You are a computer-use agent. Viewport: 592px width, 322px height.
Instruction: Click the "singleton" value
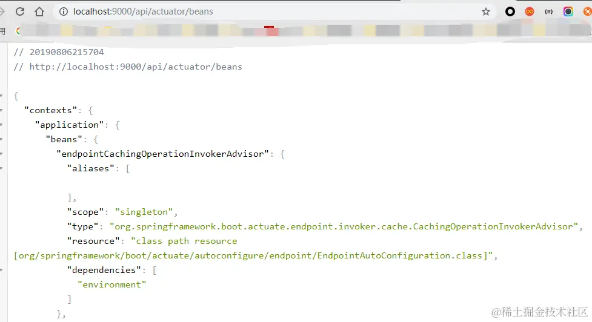pyautogui.click(x=144, y=212)
